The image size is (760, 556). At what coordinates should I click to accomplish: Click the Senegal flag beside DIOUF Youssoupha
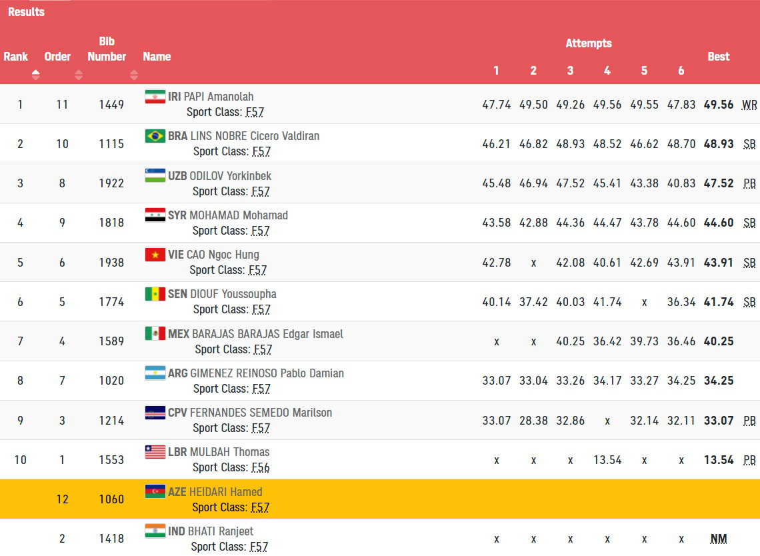[x=155, y=294]
